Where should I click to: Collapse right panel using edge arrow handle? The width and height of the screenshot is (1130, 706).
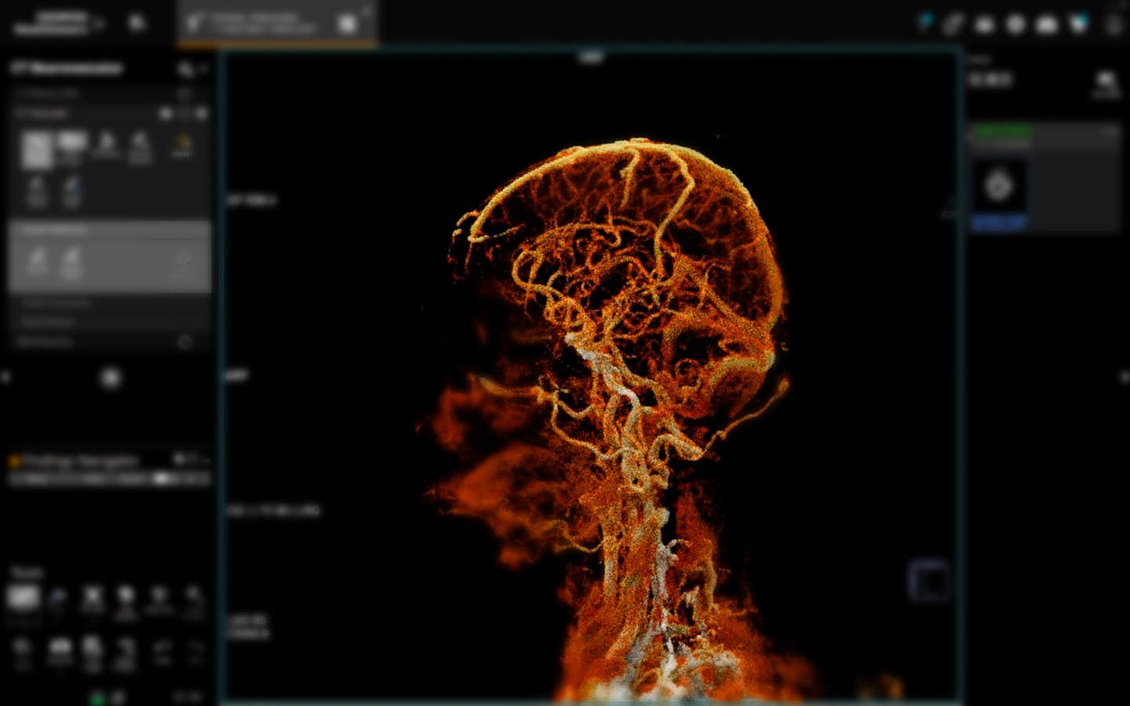point(1125,377)
